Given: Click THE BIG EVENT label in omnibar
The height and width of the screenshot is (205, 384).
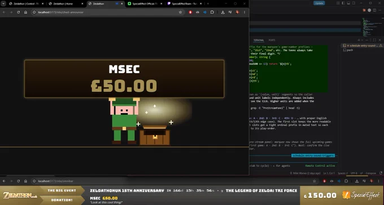Looking at the screenshot, I should [x=62, y=190].
